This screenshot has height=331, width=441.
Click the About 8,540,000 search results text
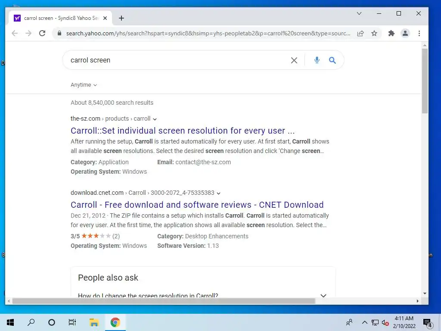pyautogui.click(x=112, y=103)
